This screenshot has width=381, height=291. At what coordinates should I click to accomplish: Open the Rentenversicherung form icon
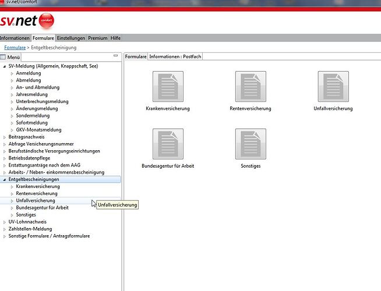251,86
